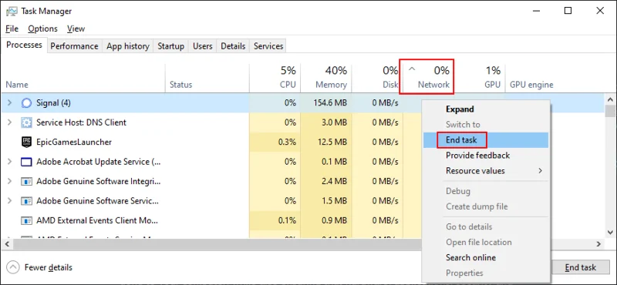This screenshot has width=617, height=285.
Task: Sort by the Status column header
Action: point(180,85)
